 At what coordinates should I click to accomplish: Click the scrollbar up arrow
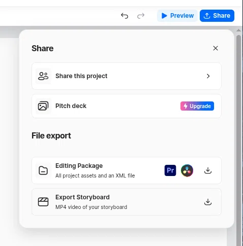[x=238, y=30]
